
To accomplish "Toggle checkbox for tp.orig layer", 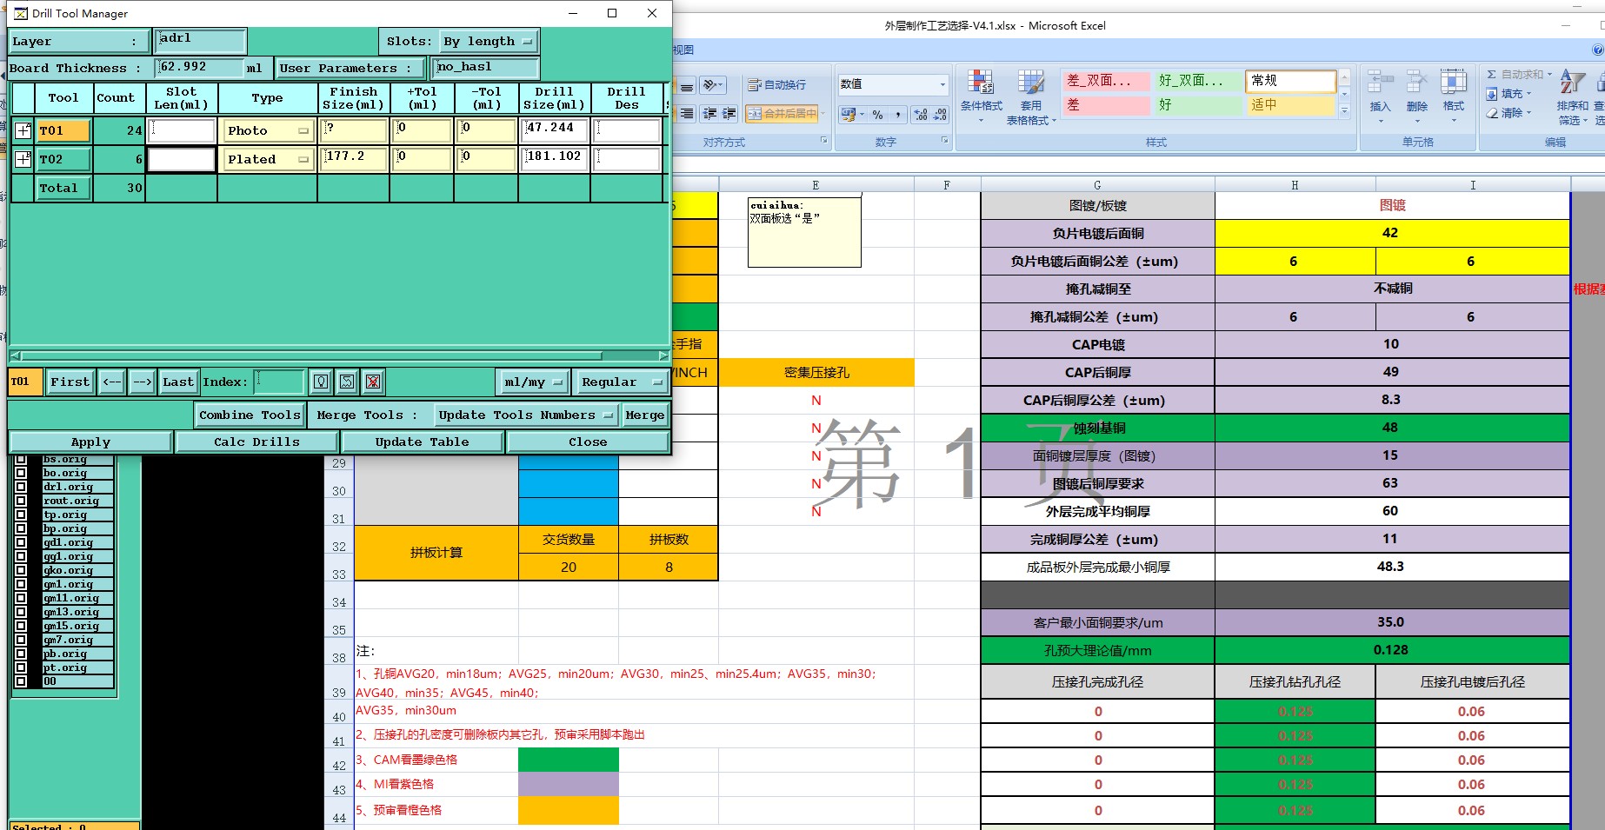I will (21, 515).
